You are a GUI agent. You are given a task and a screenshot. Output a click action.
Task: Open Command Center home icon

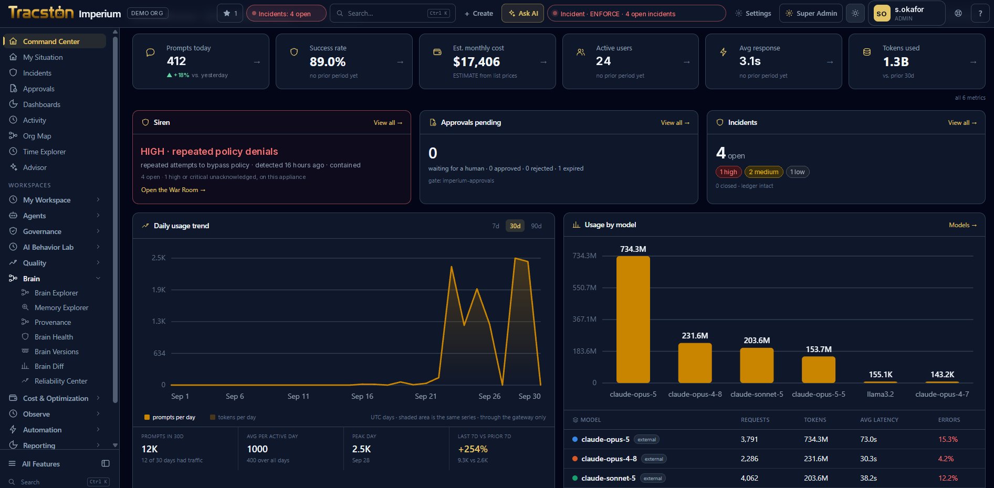pyautogui.click(x=13, y=41)
